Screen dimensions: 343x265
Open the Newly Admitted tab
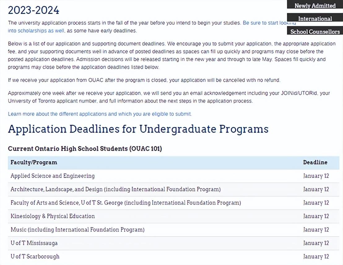315,6
